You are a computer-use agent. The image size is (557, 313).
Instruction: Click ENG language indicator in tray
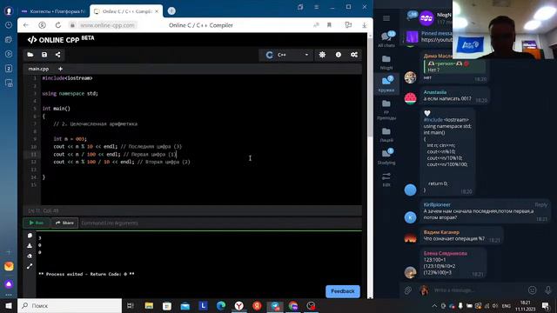tap(507, 306)
